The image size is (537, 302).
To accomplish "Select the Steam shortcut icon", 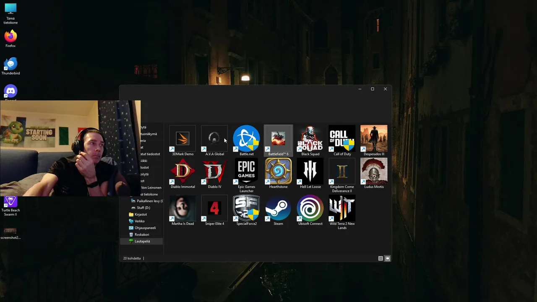I will 278,211.
